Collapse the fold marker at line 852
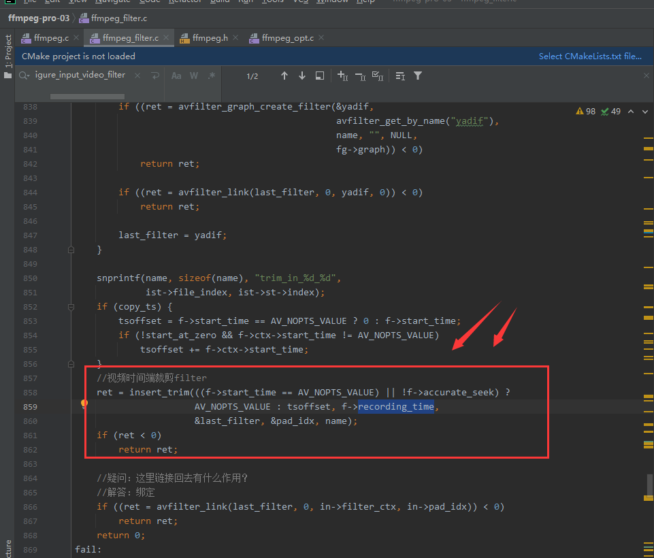 tap(71, 307)
